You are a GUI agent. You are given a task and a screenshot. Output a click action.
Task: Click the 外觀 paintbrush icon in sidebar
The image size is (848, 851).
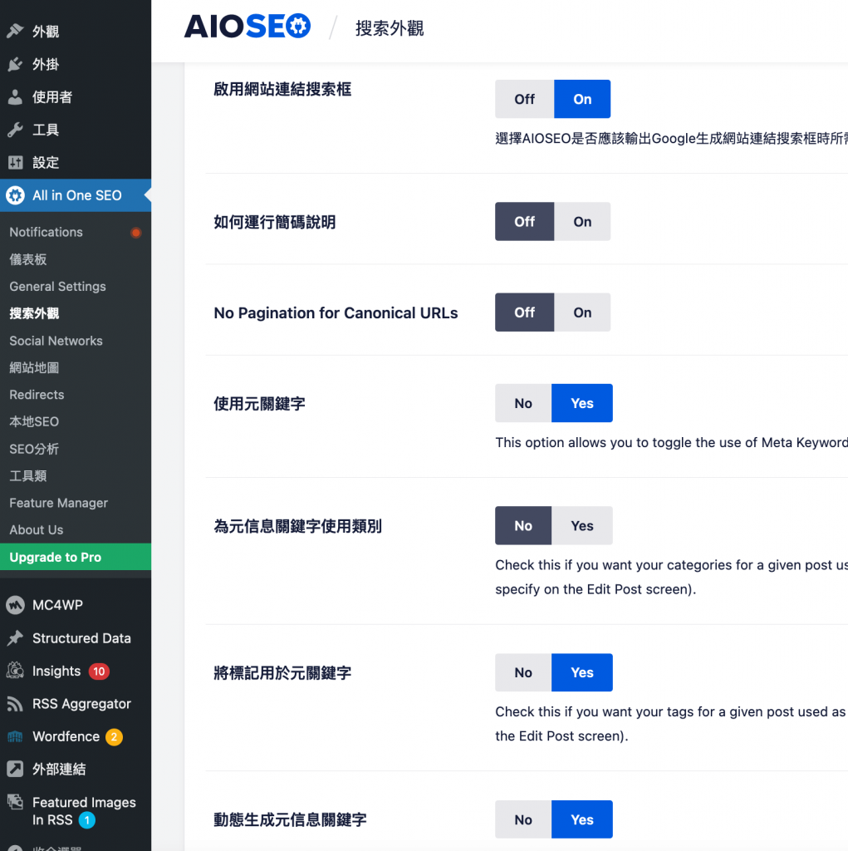[x=15, y=32]
